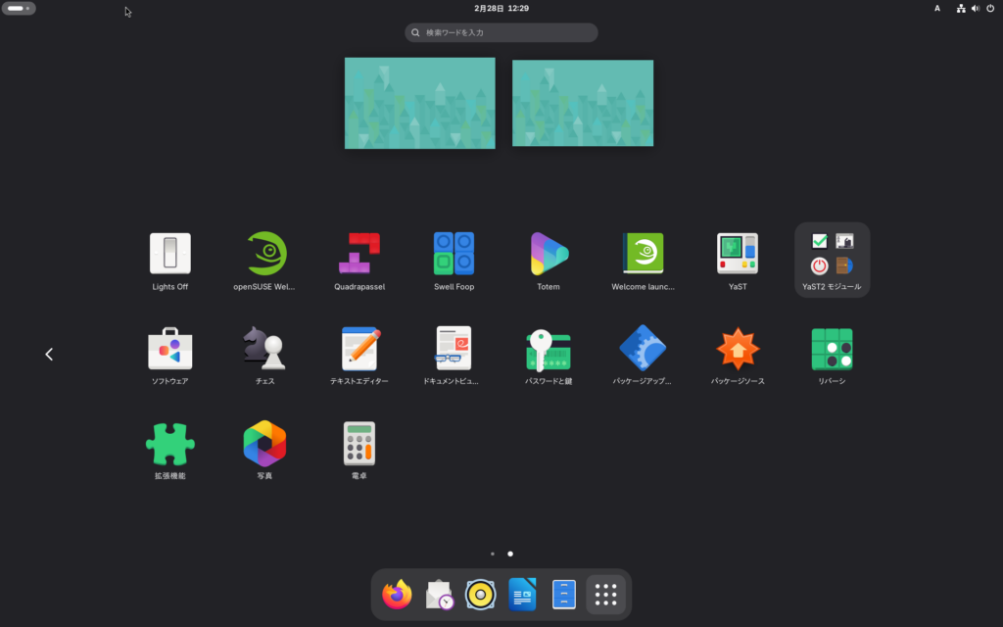Launch the Lights Off game
1003x627 pixels.
(169, 254)
